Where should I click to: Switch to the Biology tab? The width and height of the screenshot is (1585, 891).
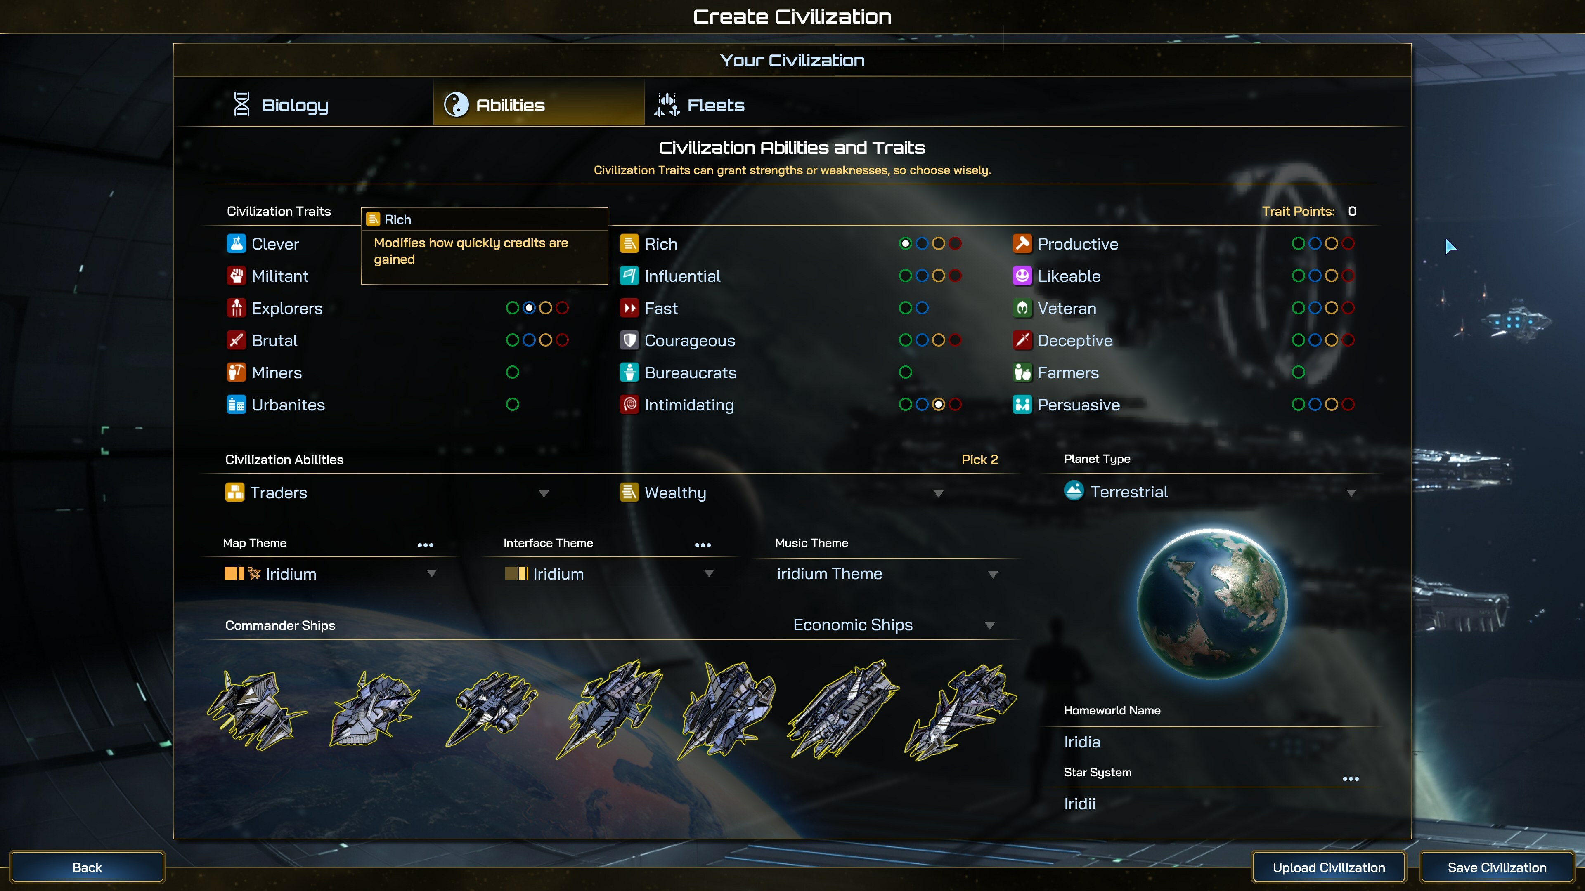(281, 104)
